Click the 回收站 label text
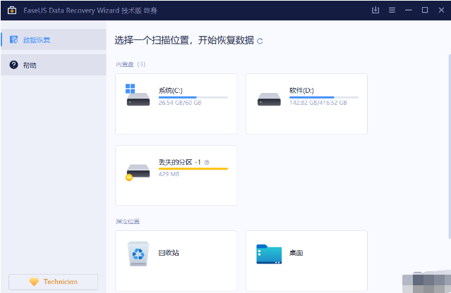Screen dimensions: 451x293 click(x=169, y=251)
